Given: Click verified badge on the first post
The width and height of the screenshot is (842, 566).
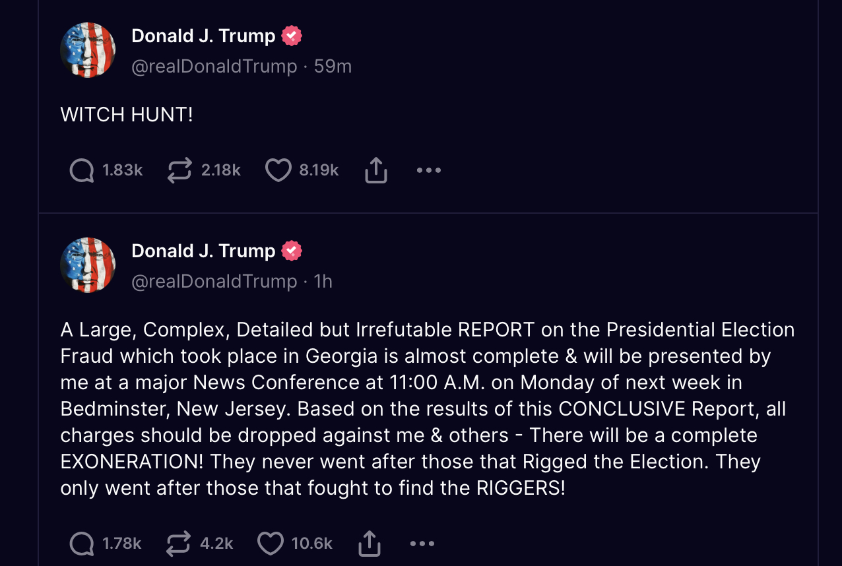Looking at the screenshot, I should click(x=292, y=36).
